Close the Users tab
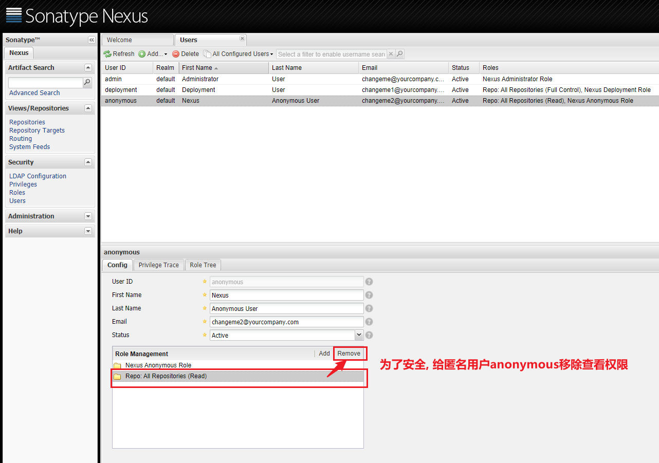This screenshot has width=659, height=463. click(x=242, y=39)
